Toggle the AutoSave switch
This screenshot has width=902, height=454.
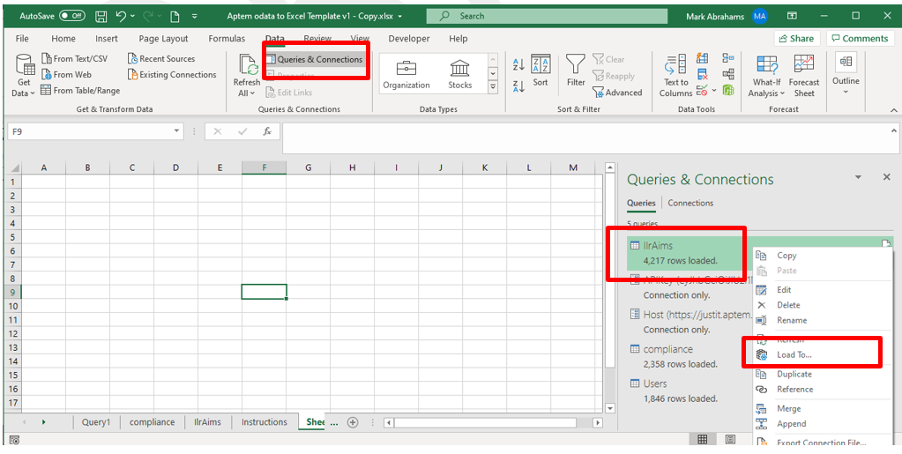[72, 16]
